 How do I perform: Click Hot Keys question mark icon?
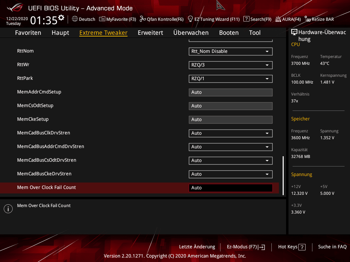(x=302, y=247)
